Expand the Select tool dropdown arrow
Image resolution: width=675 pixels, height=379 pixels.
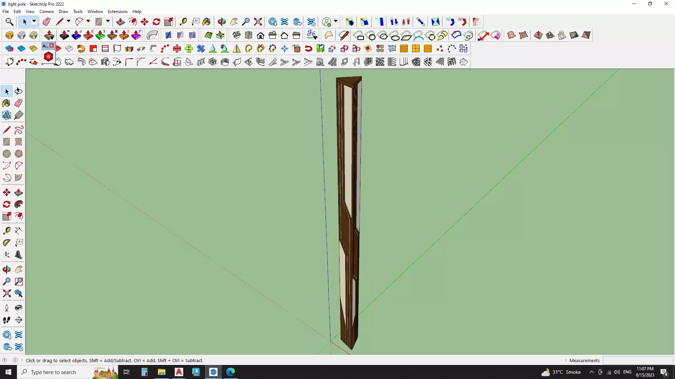(x=34, y=22)
